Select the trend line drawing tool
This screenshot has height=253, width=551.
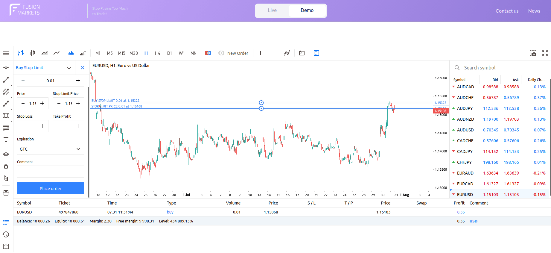point(6,80)
